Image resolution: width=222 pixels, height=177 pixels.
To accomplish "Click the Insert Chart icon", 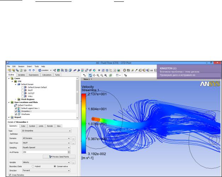I will (111, 70).
